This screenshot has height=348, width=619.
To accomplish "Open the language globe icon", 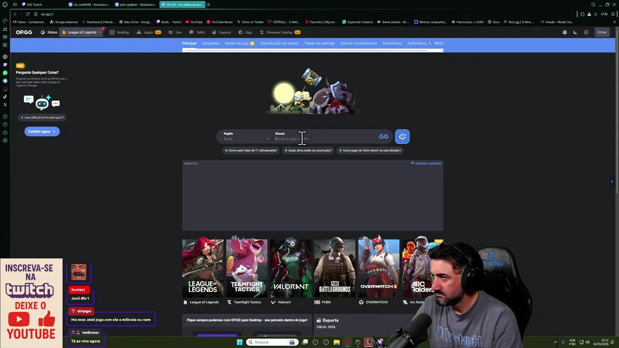I will [586, 32].
